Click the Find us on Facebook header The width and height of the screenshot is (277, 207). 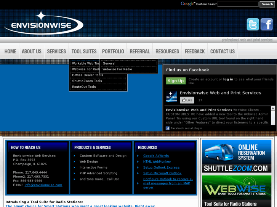187,70
